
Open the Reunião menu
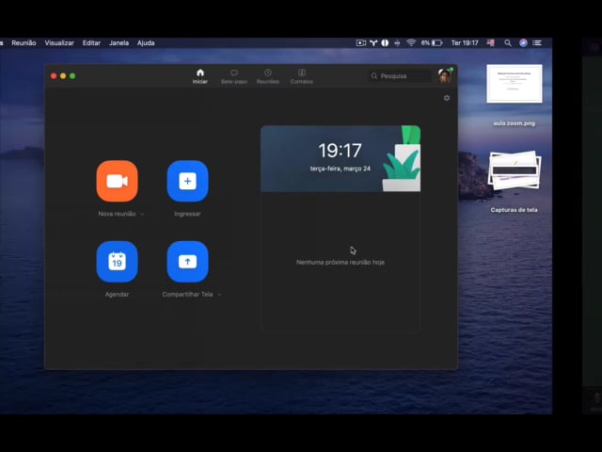click(24, 43)
